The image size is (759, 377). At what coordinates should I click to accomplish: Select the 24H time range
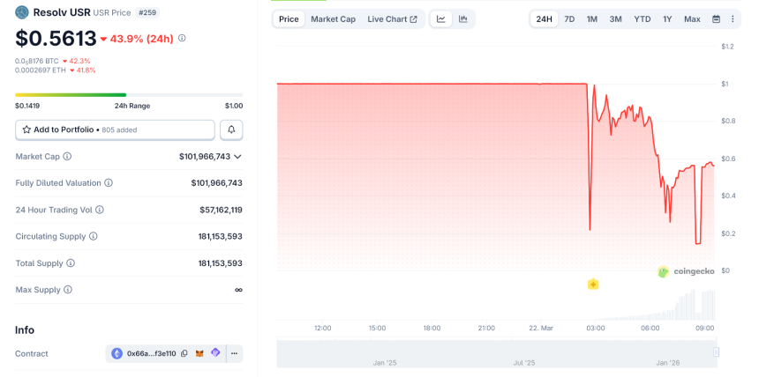544,18
